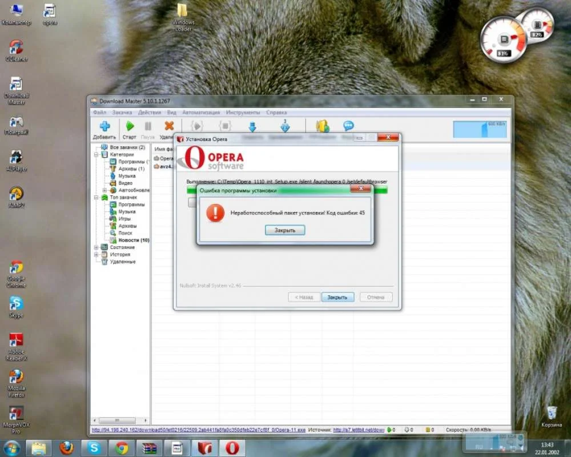Open the Инструменты menu
This screenshot has height=457, width=571.
point(243,112)
